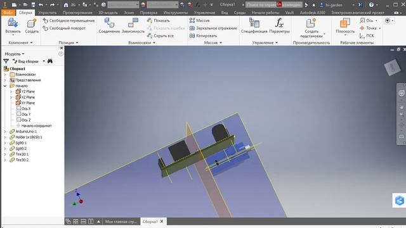Expand the Holder 1x18650:1 component
This screenshot has width=406, height=228.
coord(5,137)
